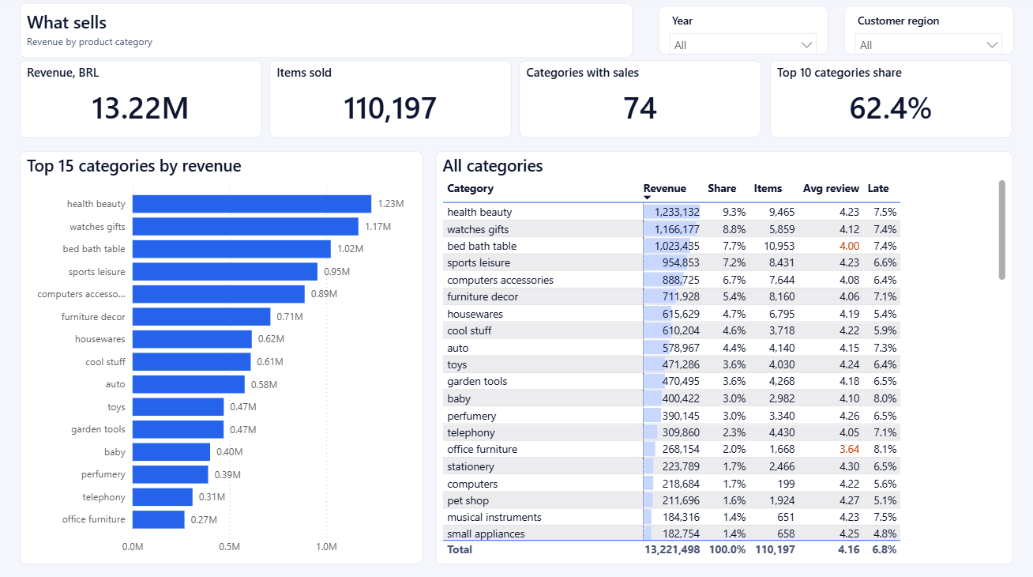Click the Revenue, BRL 13.22M card

(x=141, y=99)
